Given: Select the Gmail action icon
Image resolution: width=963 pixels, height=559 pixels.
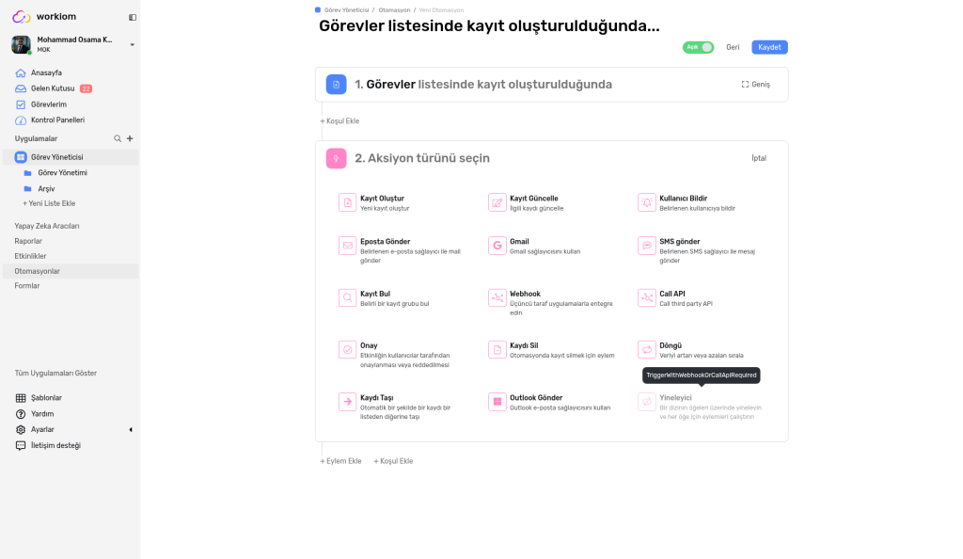Looking at the screenshot, I should pyautogui.click(x=497, y=246).
